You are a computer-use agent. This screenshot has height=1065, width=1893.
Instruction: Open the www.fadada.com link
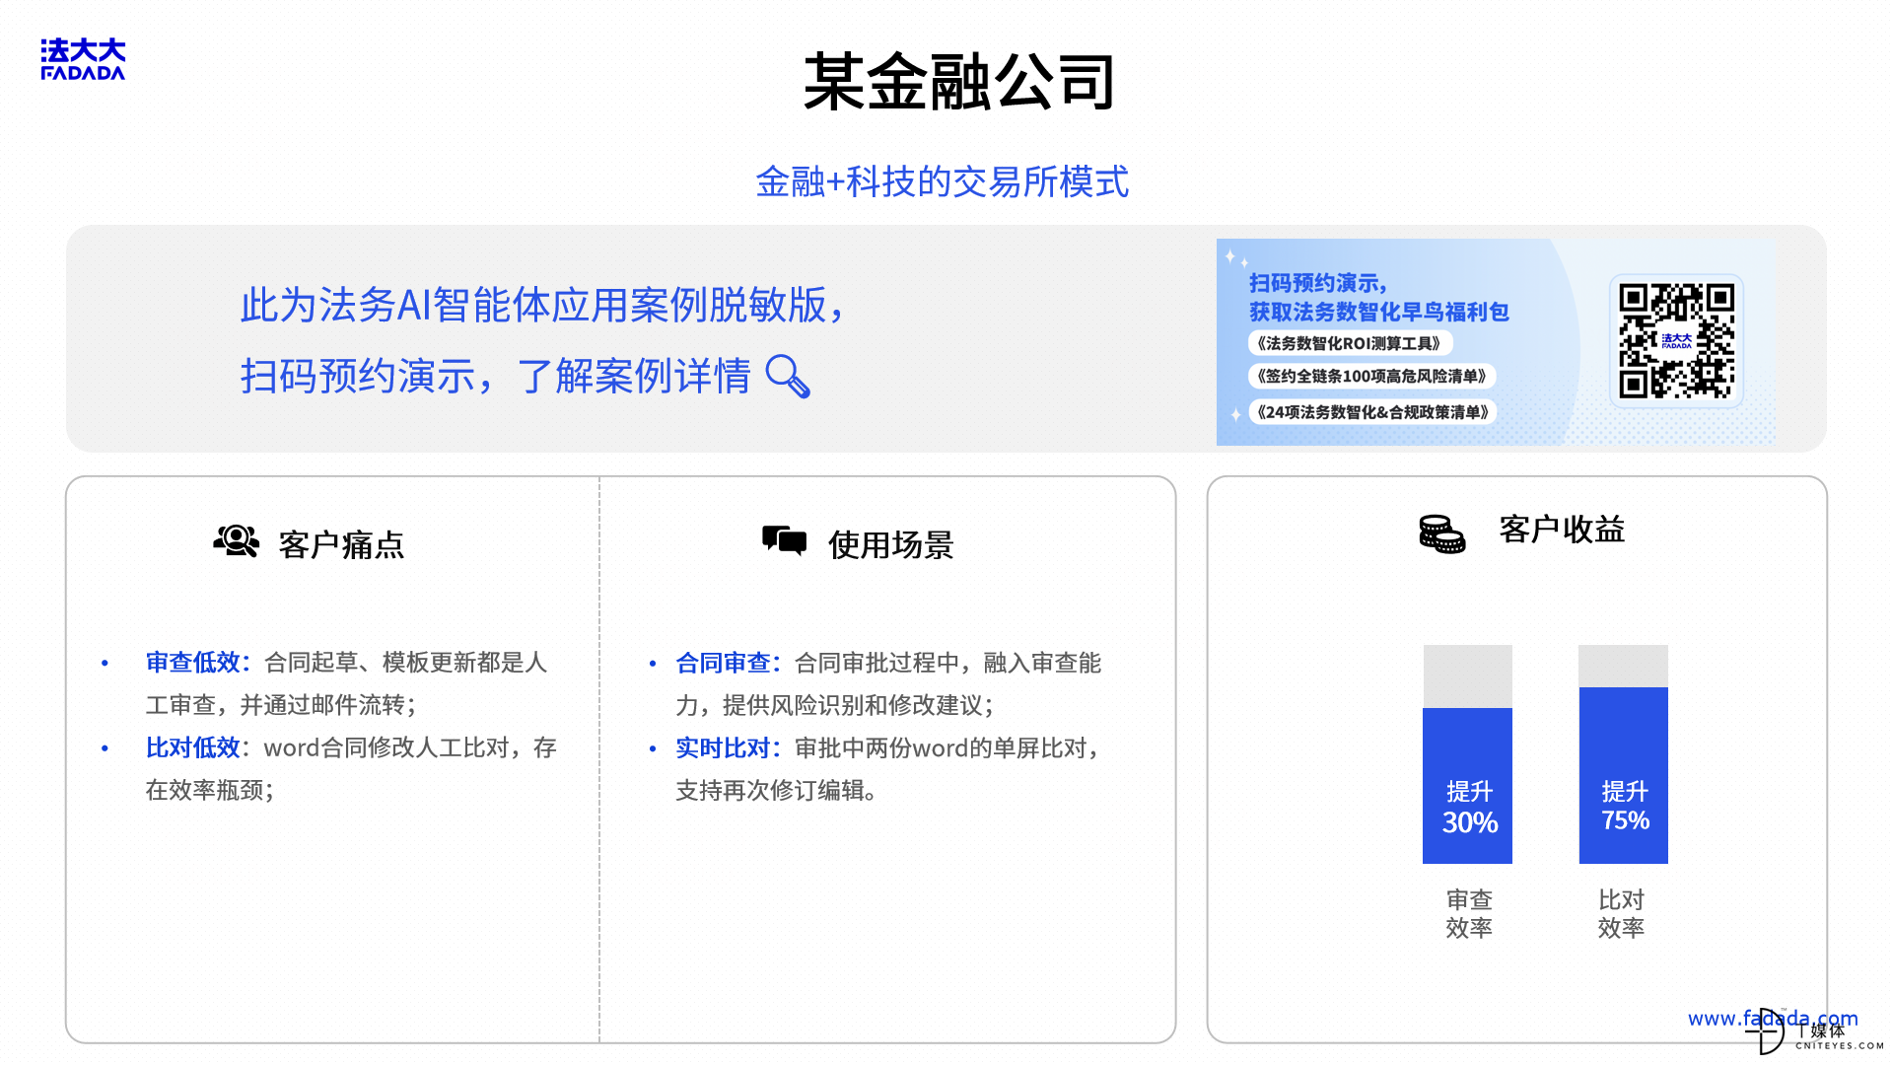[1773, 1019]
